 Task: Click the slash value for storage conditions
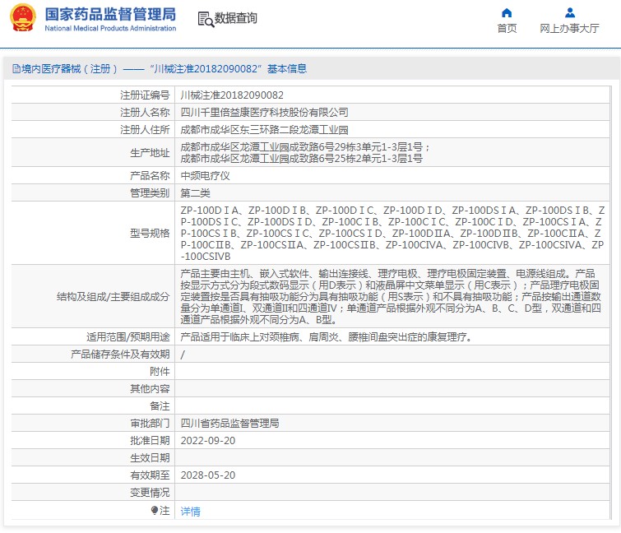click(183, 355)
